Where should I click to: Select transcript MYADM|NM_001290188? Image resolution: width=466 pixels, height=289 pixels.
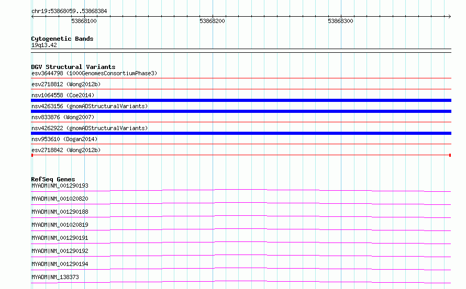point(60,212)
